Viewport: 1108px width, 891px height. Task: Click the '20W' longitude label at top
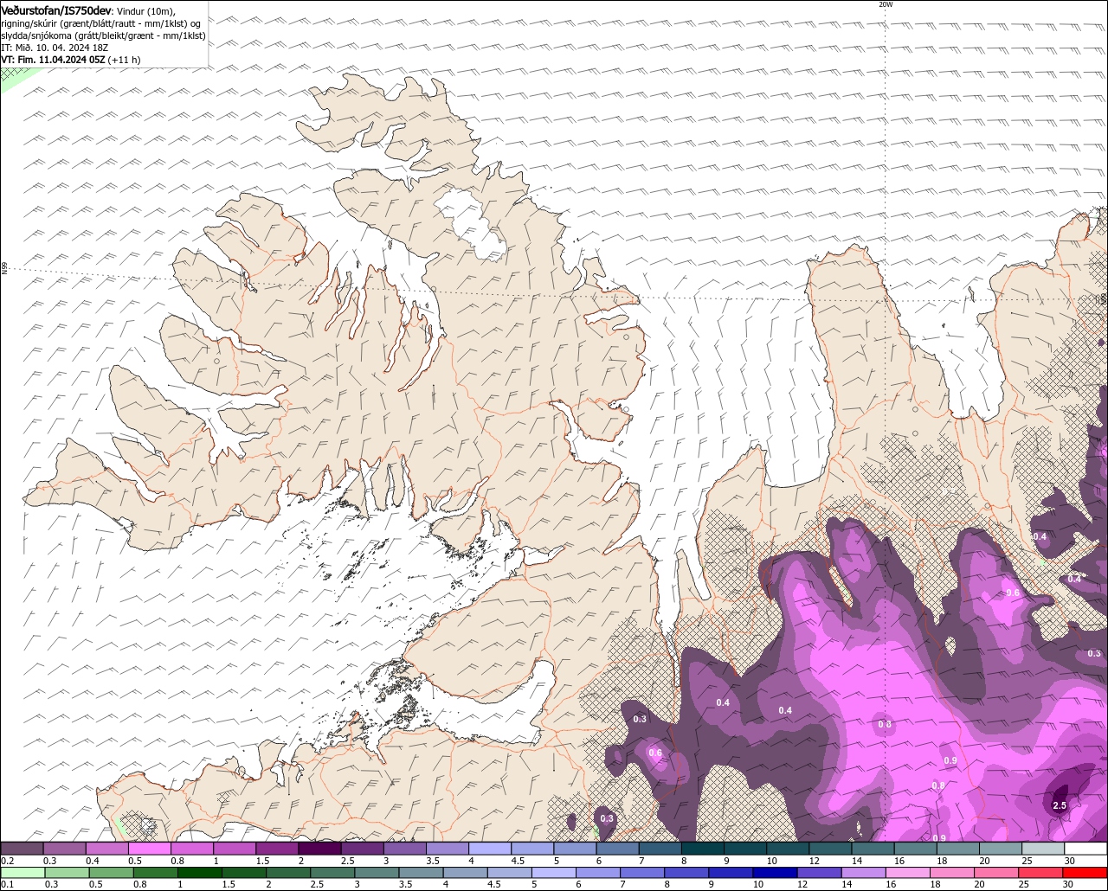point(885,4)
